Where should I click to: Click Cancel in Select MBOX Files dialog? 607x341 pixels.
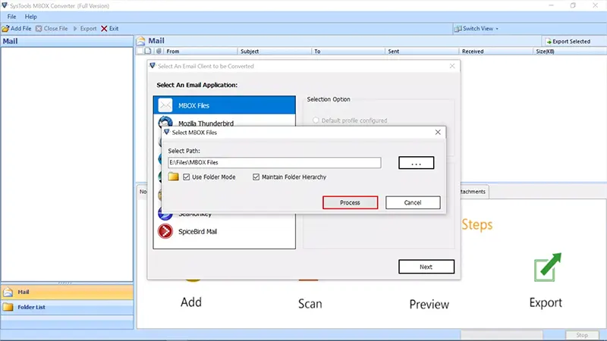click(x=413, y=202)
